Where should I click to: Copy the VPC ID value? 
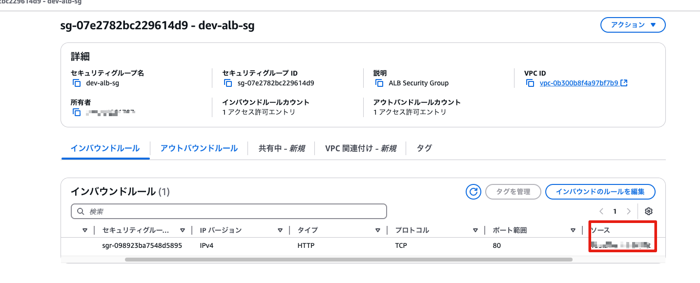pyautogui.click(x=531, y=83)
